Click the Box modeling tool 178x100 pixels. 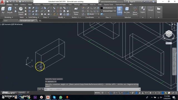point(3,10)
